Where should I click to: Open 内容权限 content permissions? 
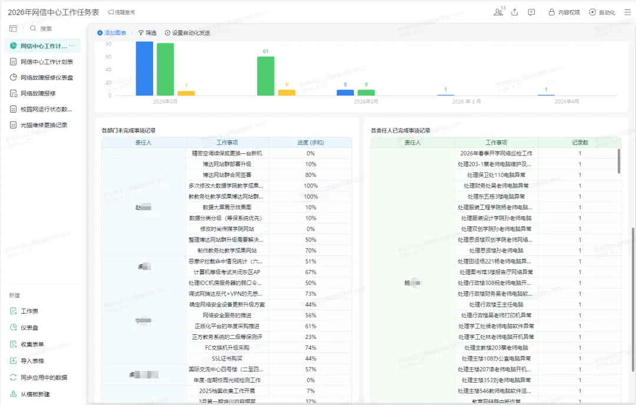point(564,12)
